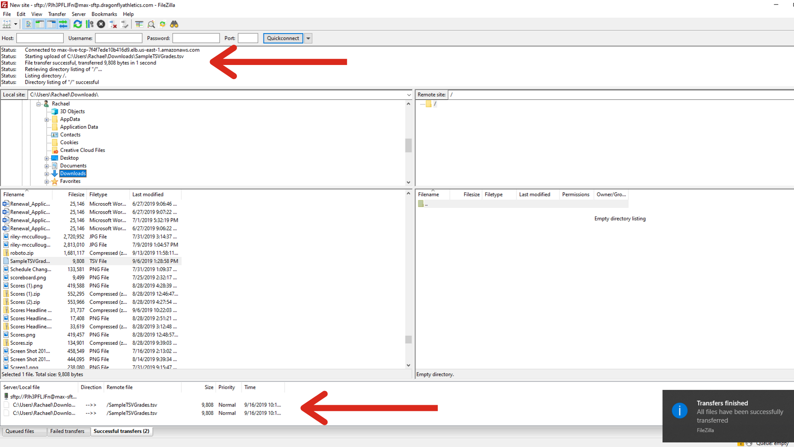
Task: Open Quickconnect history dropdown arrow
Action: [308, 38]
